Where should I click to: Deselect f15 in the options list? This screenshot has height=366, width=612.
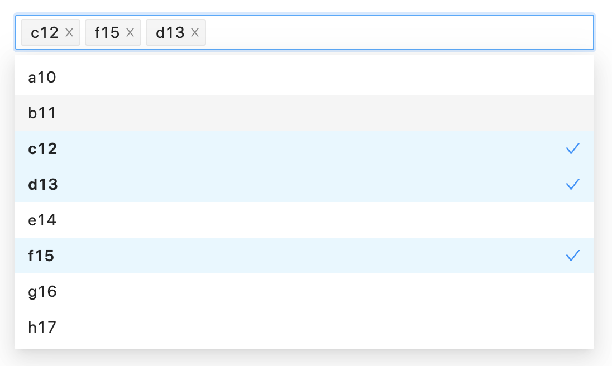[279, 256]
